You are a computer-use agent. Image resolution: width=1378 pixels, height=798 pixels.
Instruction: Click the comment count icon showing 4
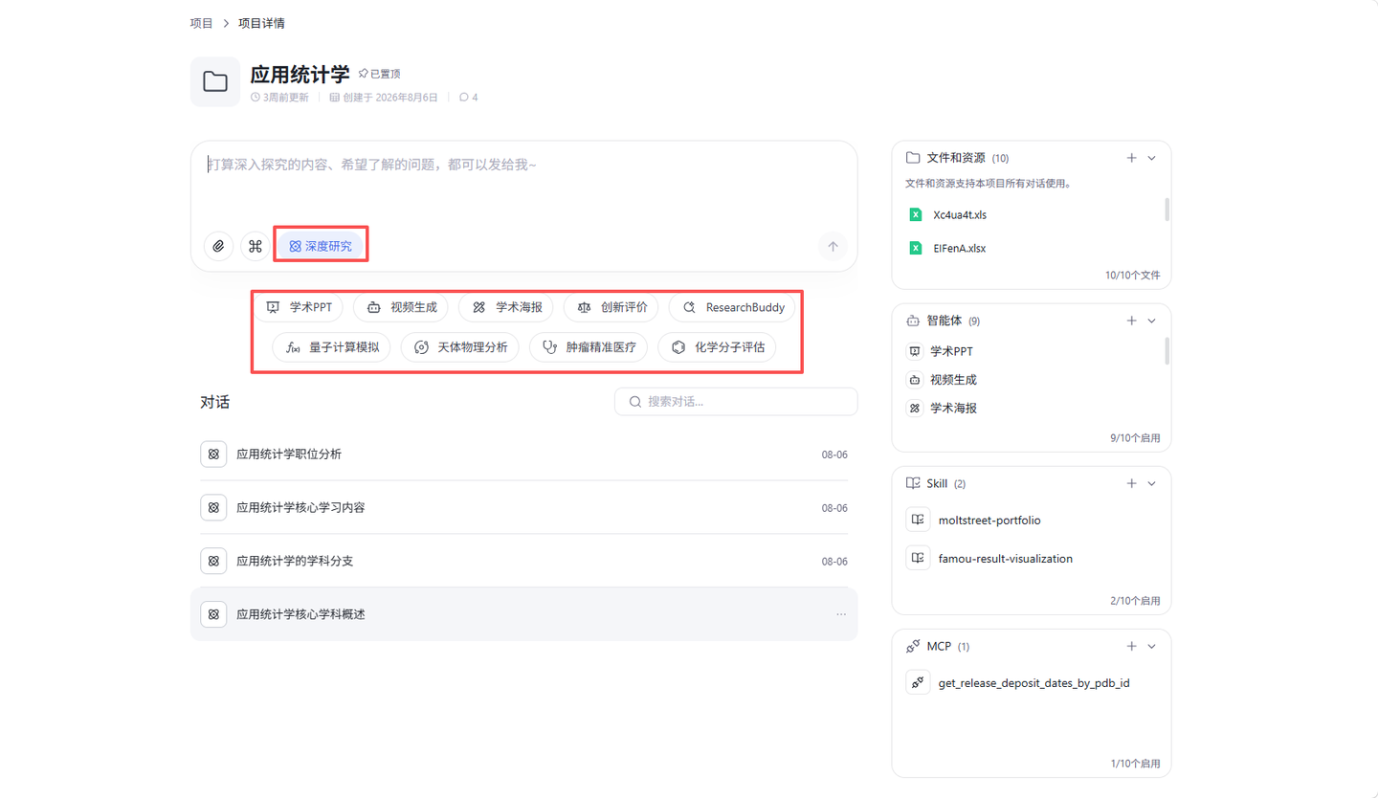click(464, 98)
